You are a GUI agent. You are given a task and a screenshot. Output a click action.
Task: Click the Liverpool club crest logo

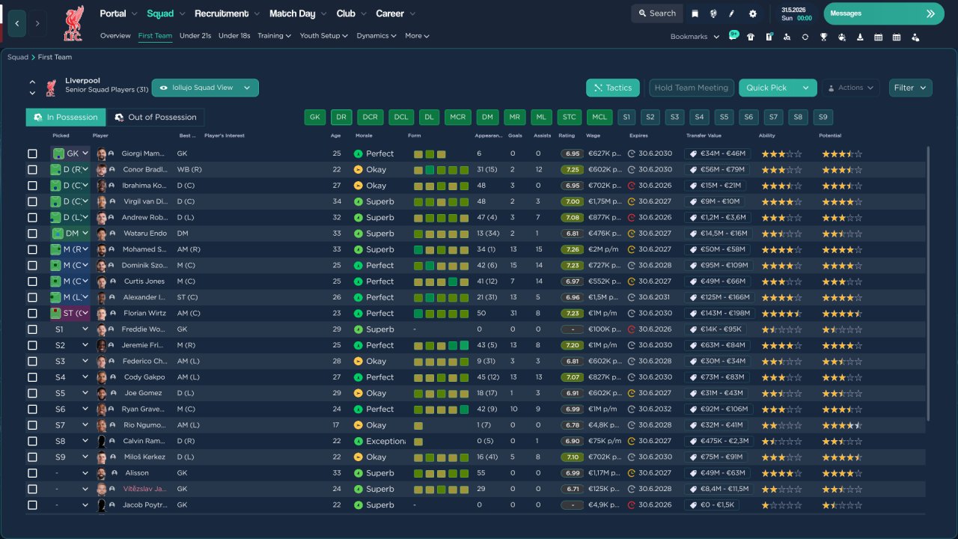pos(73,22)
